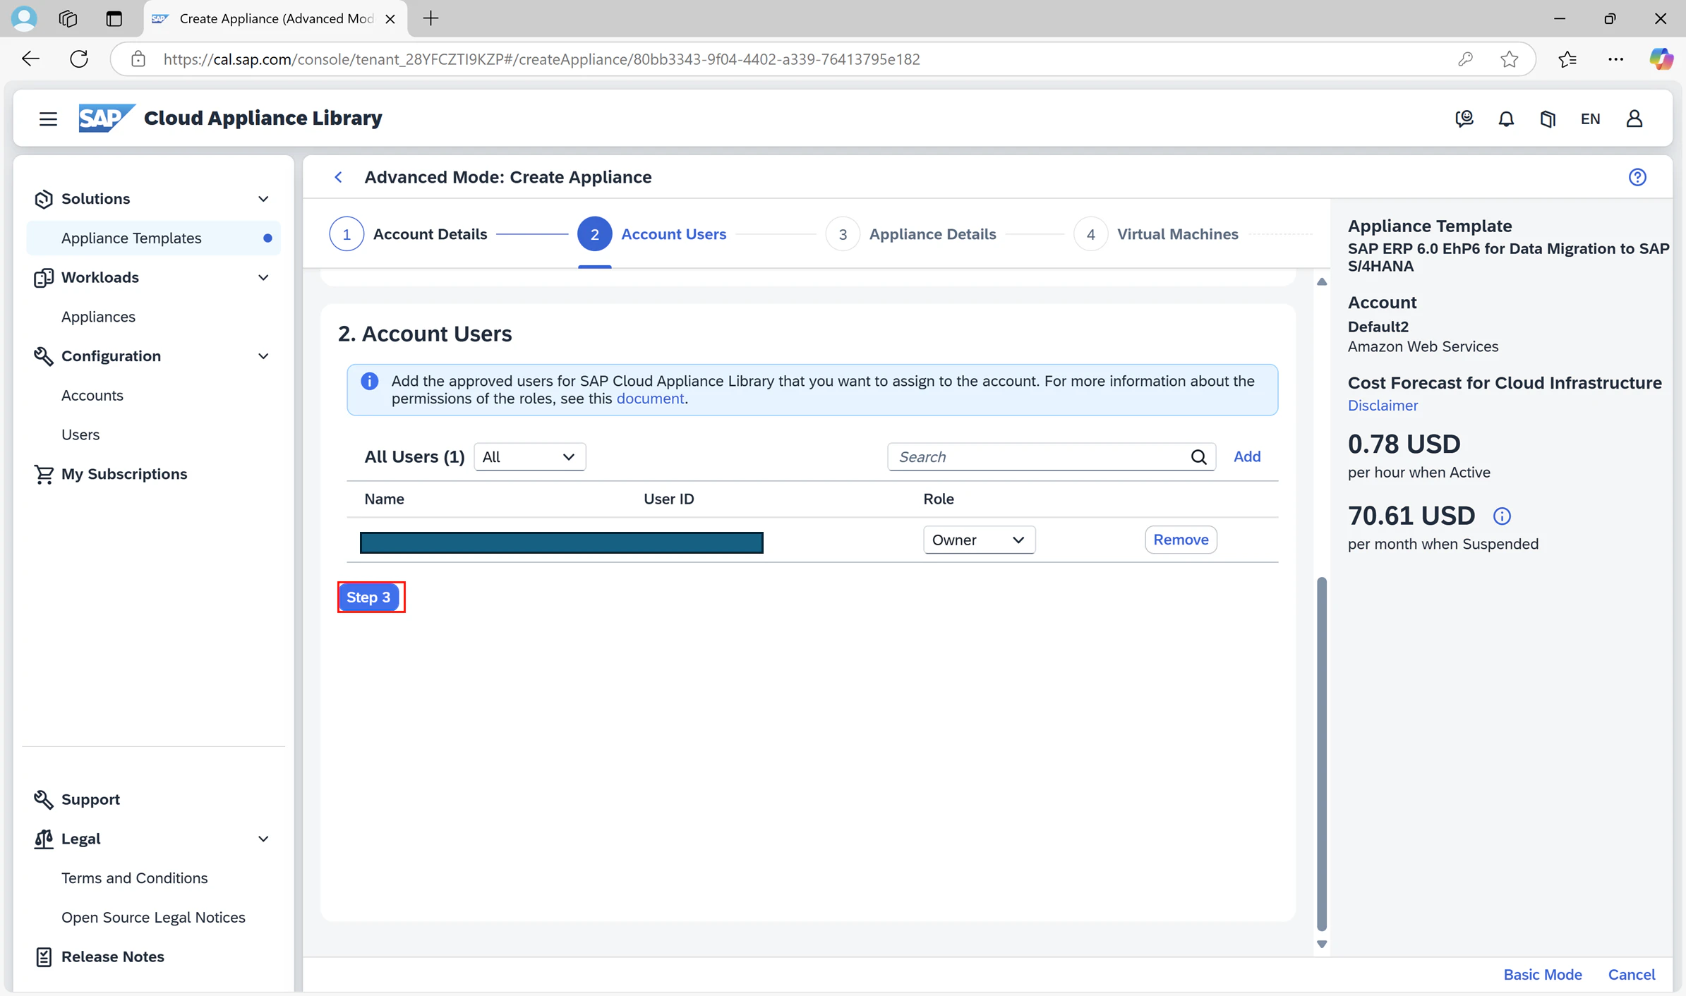Click the Workloads sidebar icon
1686x996 pixels.
coord(44,278)
